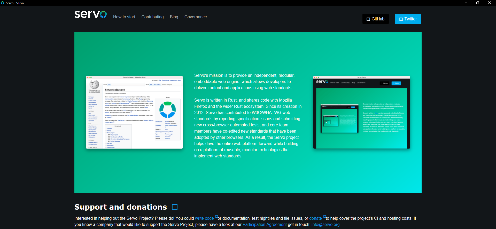Click the GitHub button

pyautogui.click(x=376, y=19)
